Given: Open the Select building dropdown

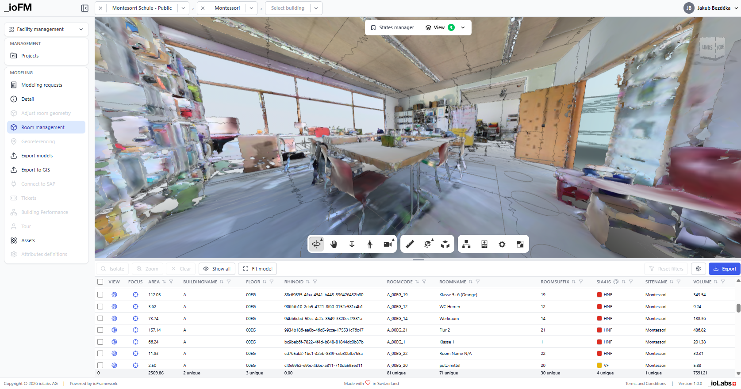Looking at the screenshot, I should point(293,8).
